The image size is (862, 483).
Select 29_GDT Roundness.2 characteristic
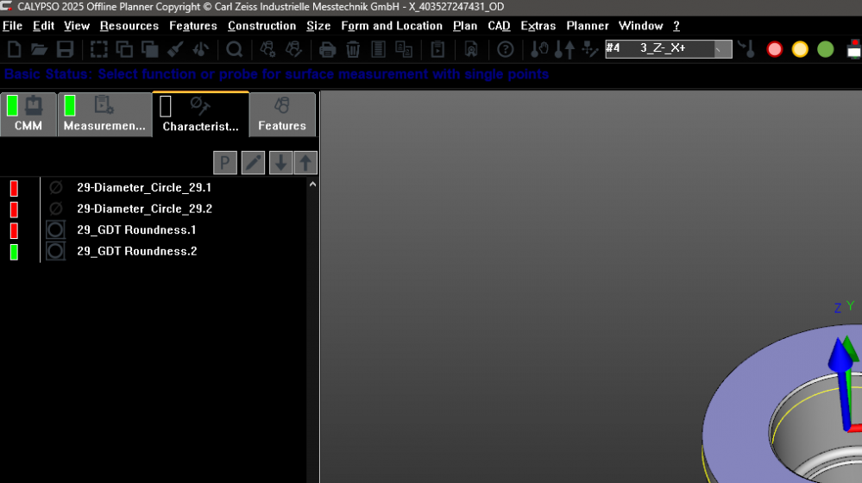click(x=137, y=251)
